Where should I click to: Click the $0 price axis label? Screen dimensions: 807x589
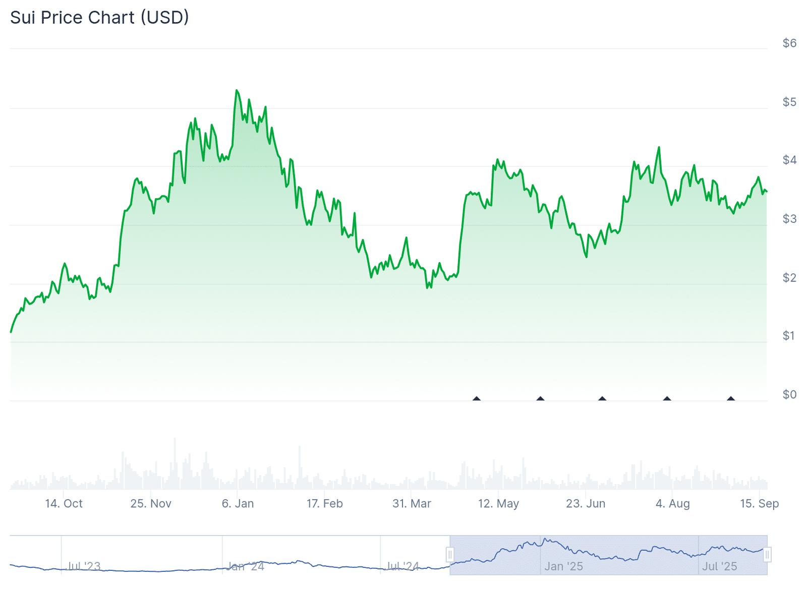coord(789,394)
